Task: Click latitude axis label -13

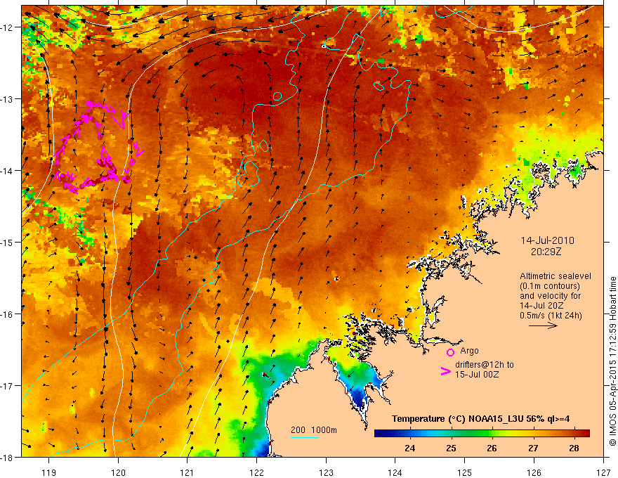Action: point(7,99)
